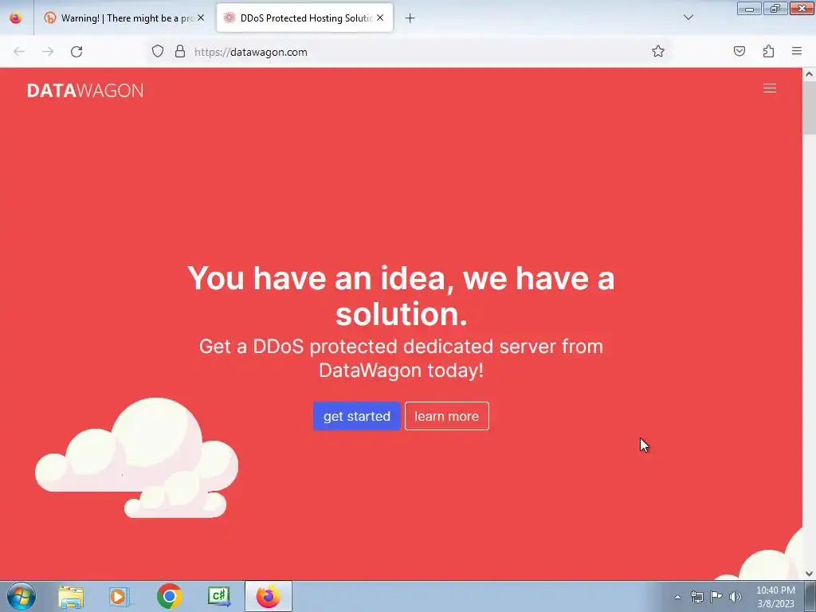Viewport: 816px width, 612px height.
Task: Open the Action Center flag icon
Action: (x=716, y=597)
